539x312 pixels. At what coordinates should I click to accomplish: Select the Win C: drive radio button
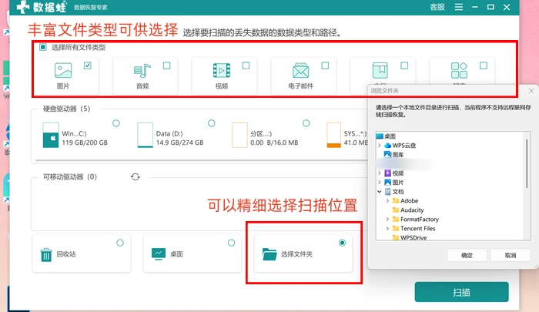pos(116,123)
